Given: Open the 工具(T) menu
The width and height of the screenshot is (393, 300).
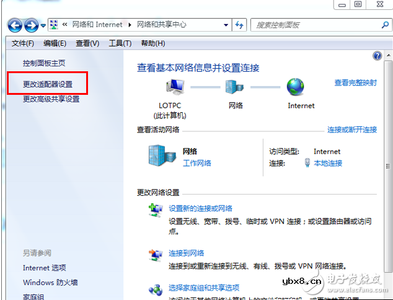Looking at the screenshot, I should 120,43.
